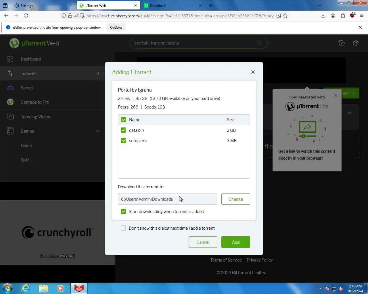The image size is (368, 294).
Task: Click the download path field
Action: click(x=168, y=199)
